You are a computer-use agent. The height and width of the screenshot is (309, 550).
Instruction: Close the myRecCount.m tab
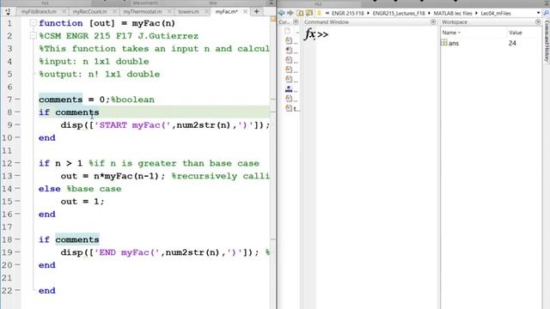(x=113, y=11)
